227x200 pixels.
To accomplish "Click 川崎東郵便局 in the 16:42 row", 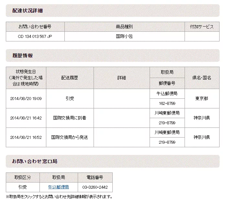I will [167, 113].
